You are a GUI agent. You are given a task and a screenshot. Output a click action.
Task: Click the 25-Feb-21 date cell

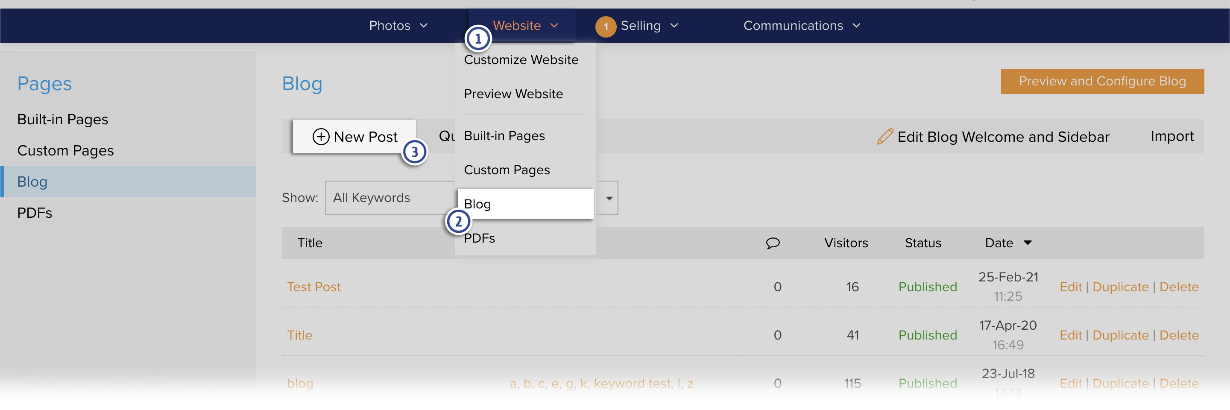pyautogui.click(x=1008, y=277)
